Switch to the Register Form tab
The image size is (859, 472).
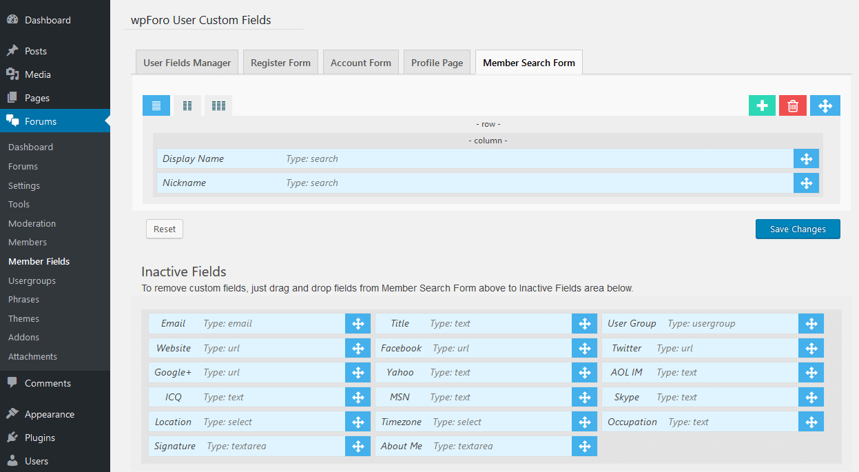pos(280,63)
